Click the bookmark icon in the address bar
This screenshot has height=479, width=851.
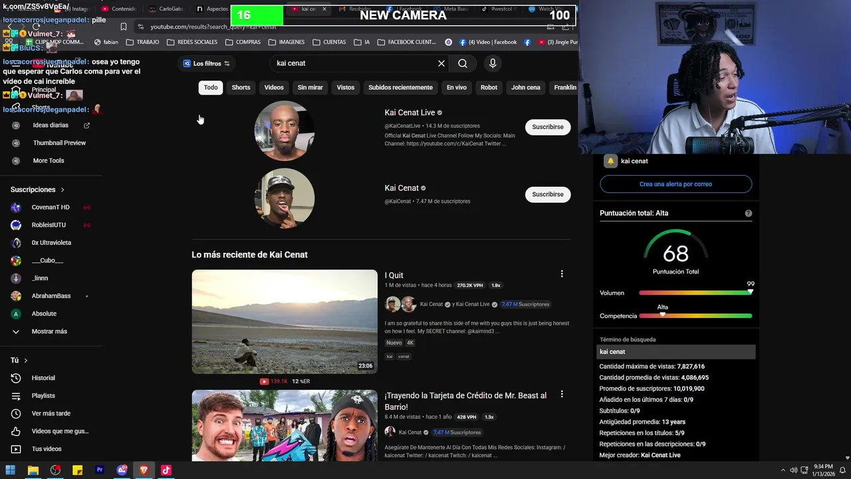click(x=123, y=27)
